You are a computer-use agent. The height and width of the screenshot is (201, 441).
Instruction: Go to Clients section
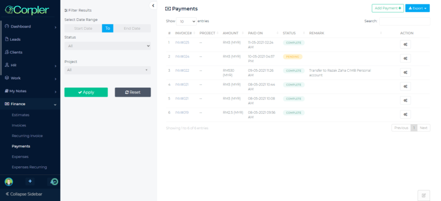30,52
